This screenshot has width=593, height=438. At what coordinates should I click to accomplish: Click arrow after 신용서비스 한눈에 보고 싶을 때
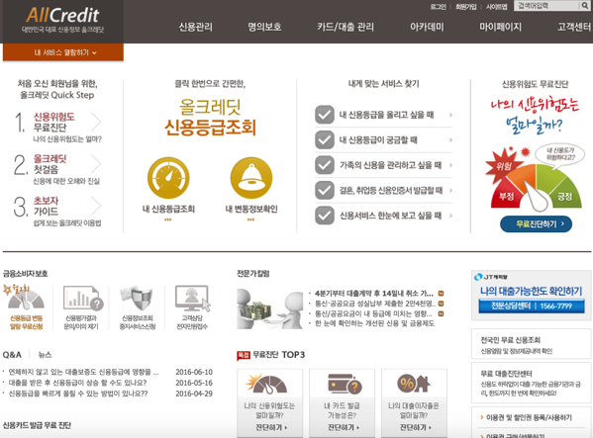[x=450, y=216]
